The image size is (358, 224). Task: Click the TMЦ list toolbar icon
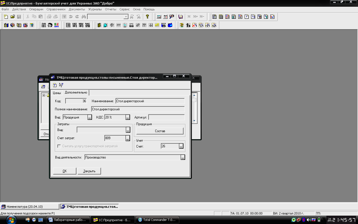pyautogui.click(x=44, y=25)
